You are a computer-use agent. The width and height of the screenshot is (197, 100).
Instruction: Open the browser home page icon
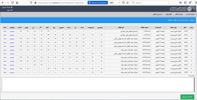click(x=17, y=3)
